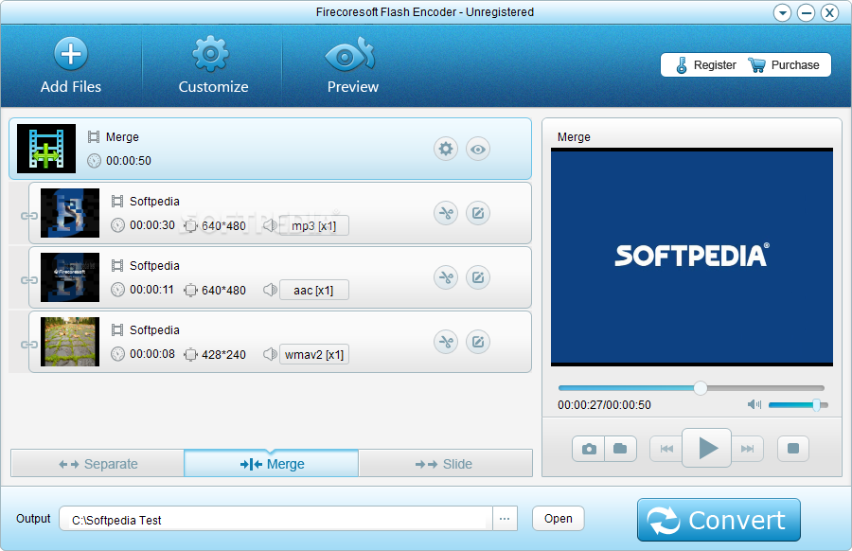Stop the preview playback
The width and height of the screenshot is (852, 551).
[x=793, y=449]
